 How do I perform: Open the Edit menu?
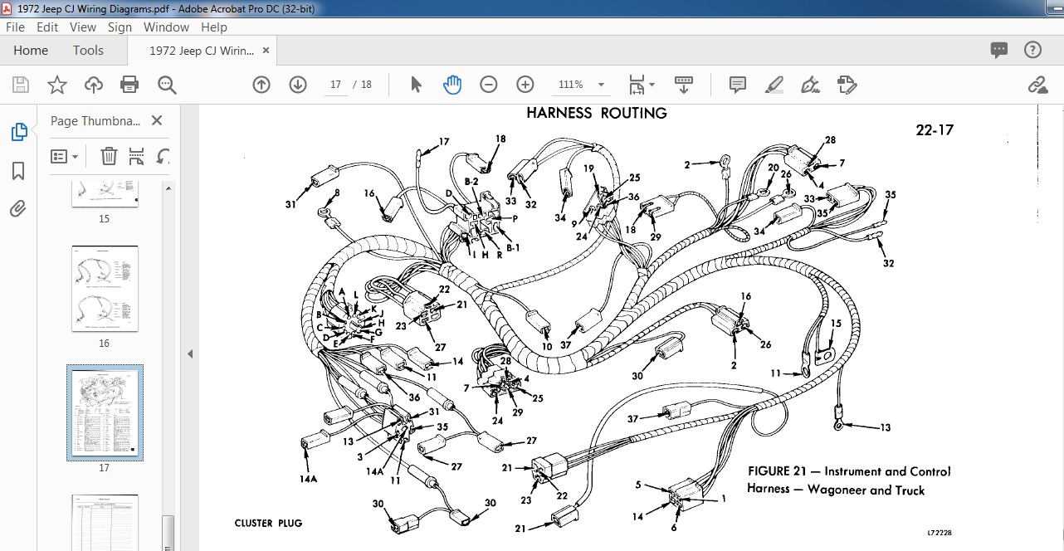pos(47,27)
